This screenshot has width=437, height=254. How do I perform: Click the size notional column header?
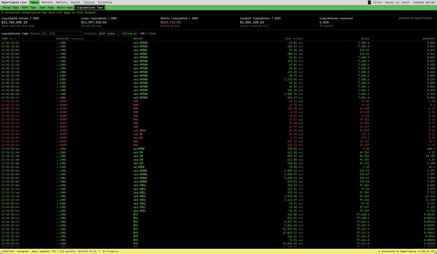294,38
